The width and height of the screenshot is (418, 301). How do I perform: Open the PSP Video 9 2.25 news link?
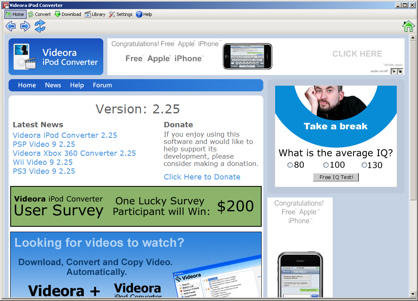pos(44,144)
